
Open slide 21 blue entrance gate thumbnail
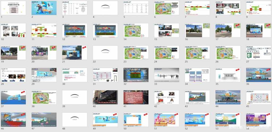[75, 52]
